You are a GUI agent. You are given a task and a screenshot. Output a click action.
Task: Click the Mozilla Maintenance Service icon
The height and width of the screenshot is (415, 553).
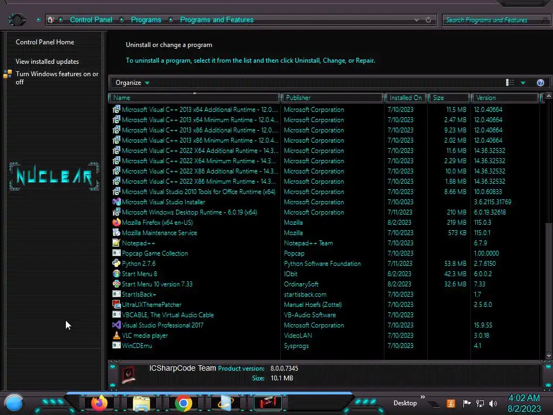point(117,232)
